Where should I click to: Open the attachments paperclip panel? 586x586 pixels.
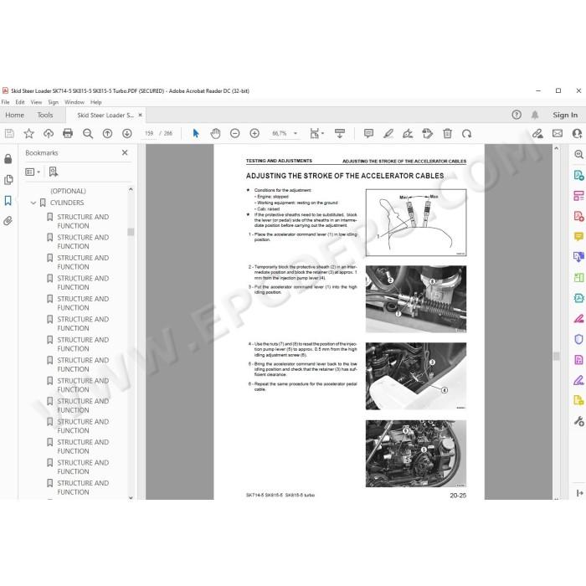[8, 221]
